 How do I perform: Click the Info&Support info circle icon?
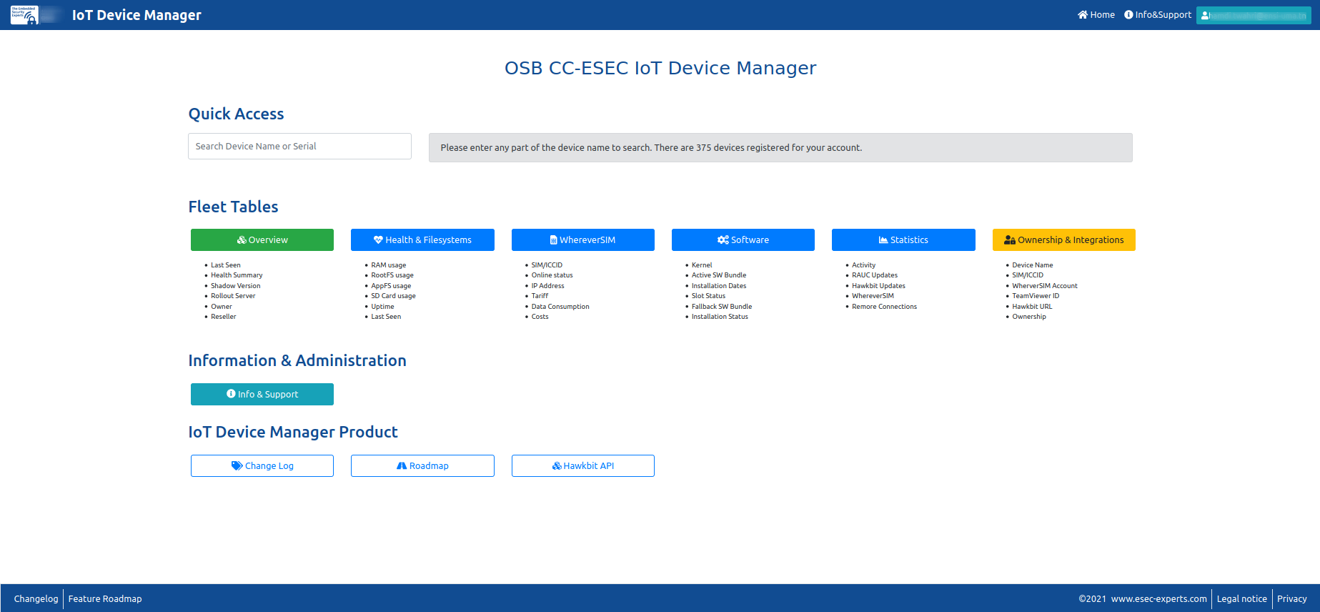pos(1128,15)
